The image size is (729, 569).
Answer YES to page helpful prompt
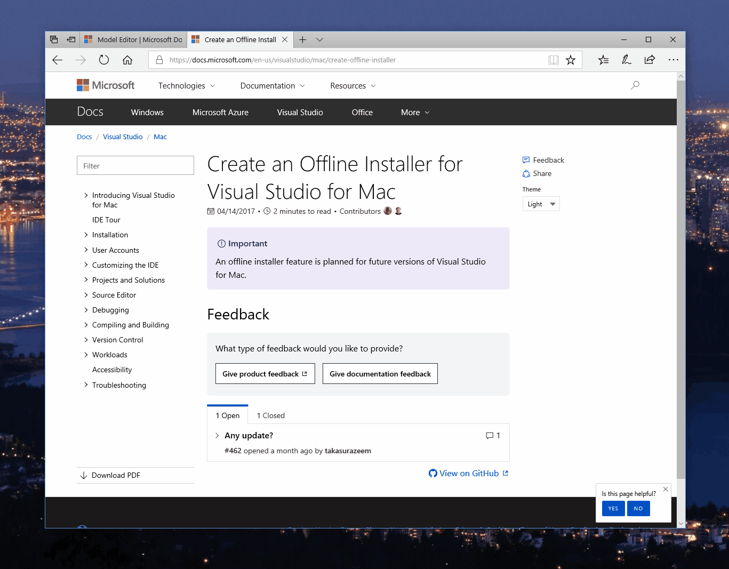[x=613, y=508]
